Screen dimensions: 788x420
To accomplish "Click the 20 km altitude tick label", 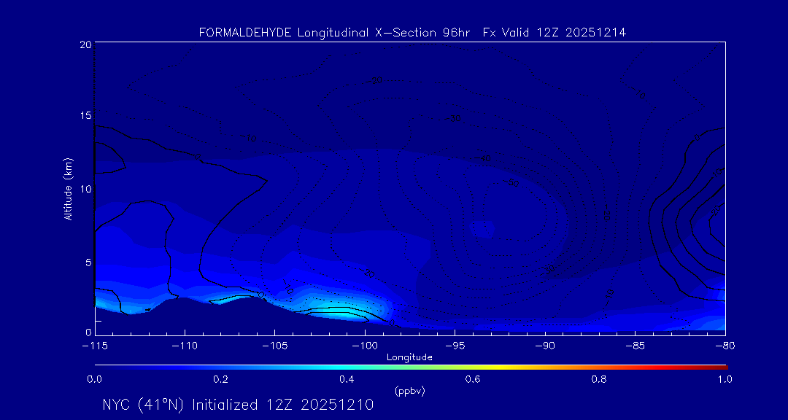I will 85,44.
